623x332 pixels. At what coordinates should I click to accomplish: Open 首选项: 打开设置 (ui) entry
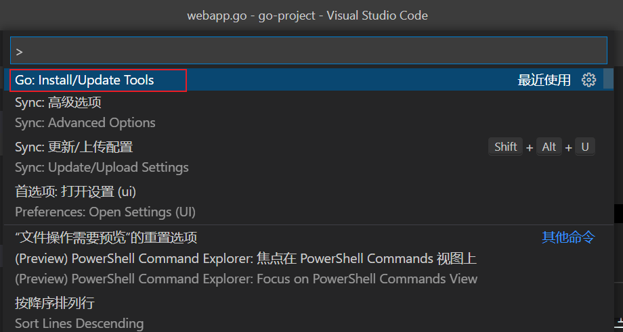308,202
